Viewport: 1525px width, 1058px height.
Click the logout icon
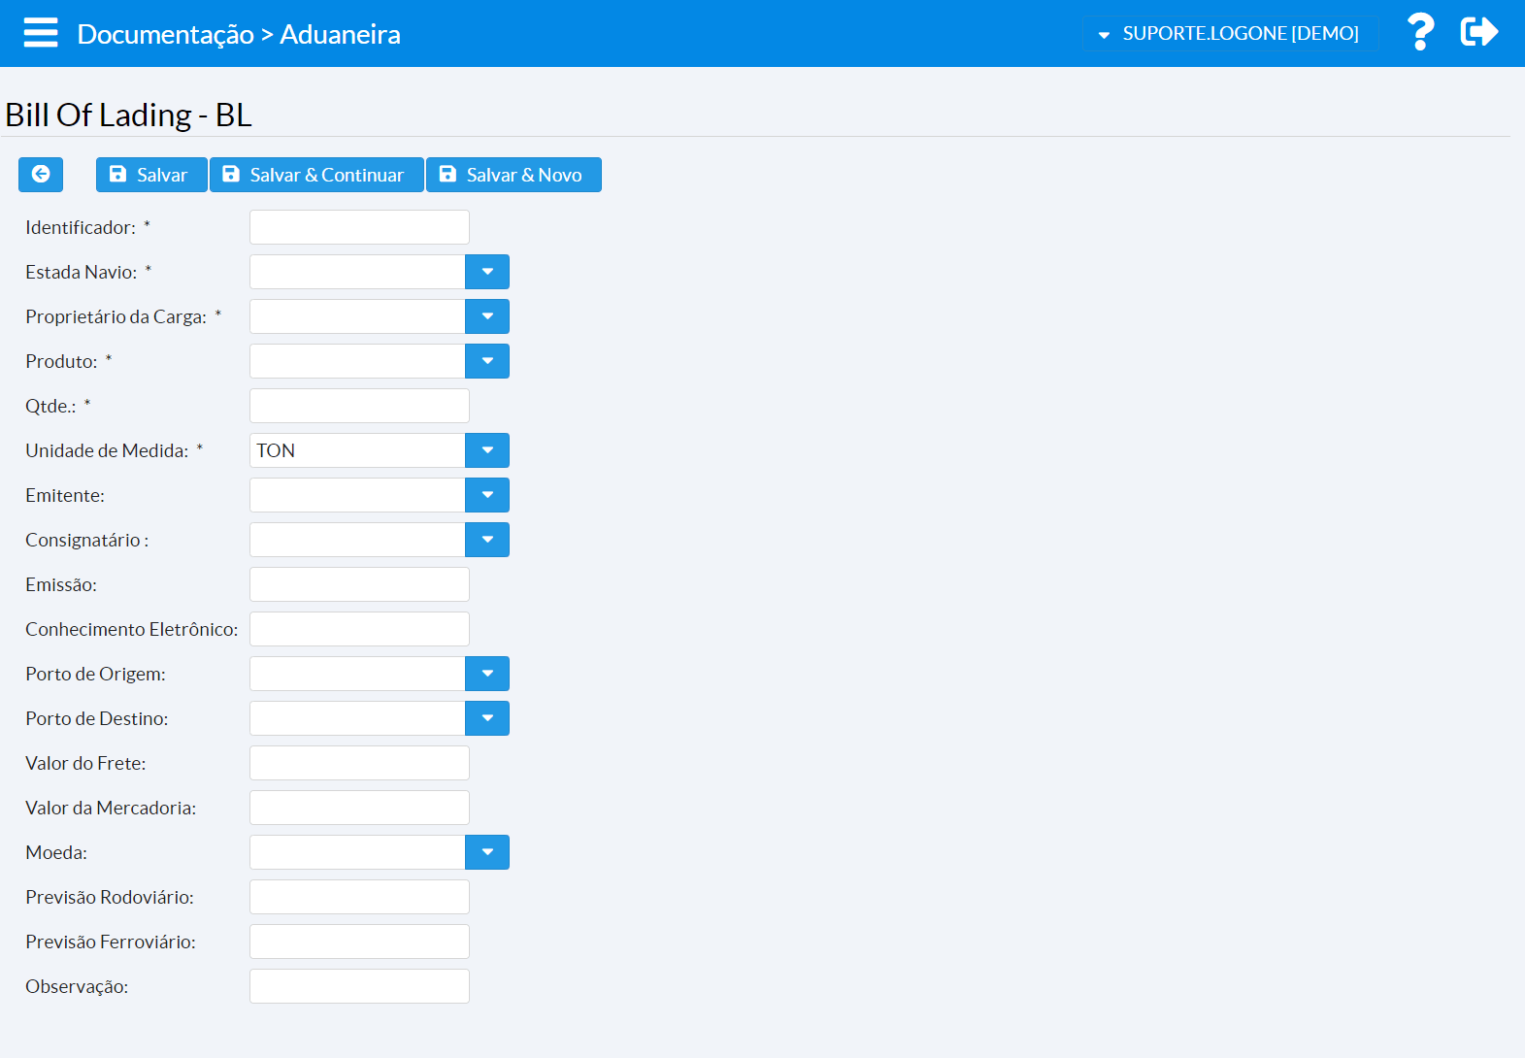tap(1478, 33)
